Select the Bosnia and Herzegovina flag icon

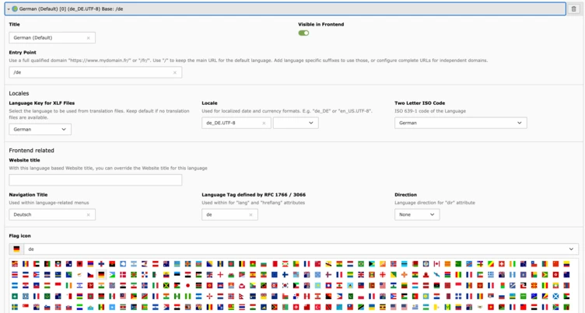(209, 264)
